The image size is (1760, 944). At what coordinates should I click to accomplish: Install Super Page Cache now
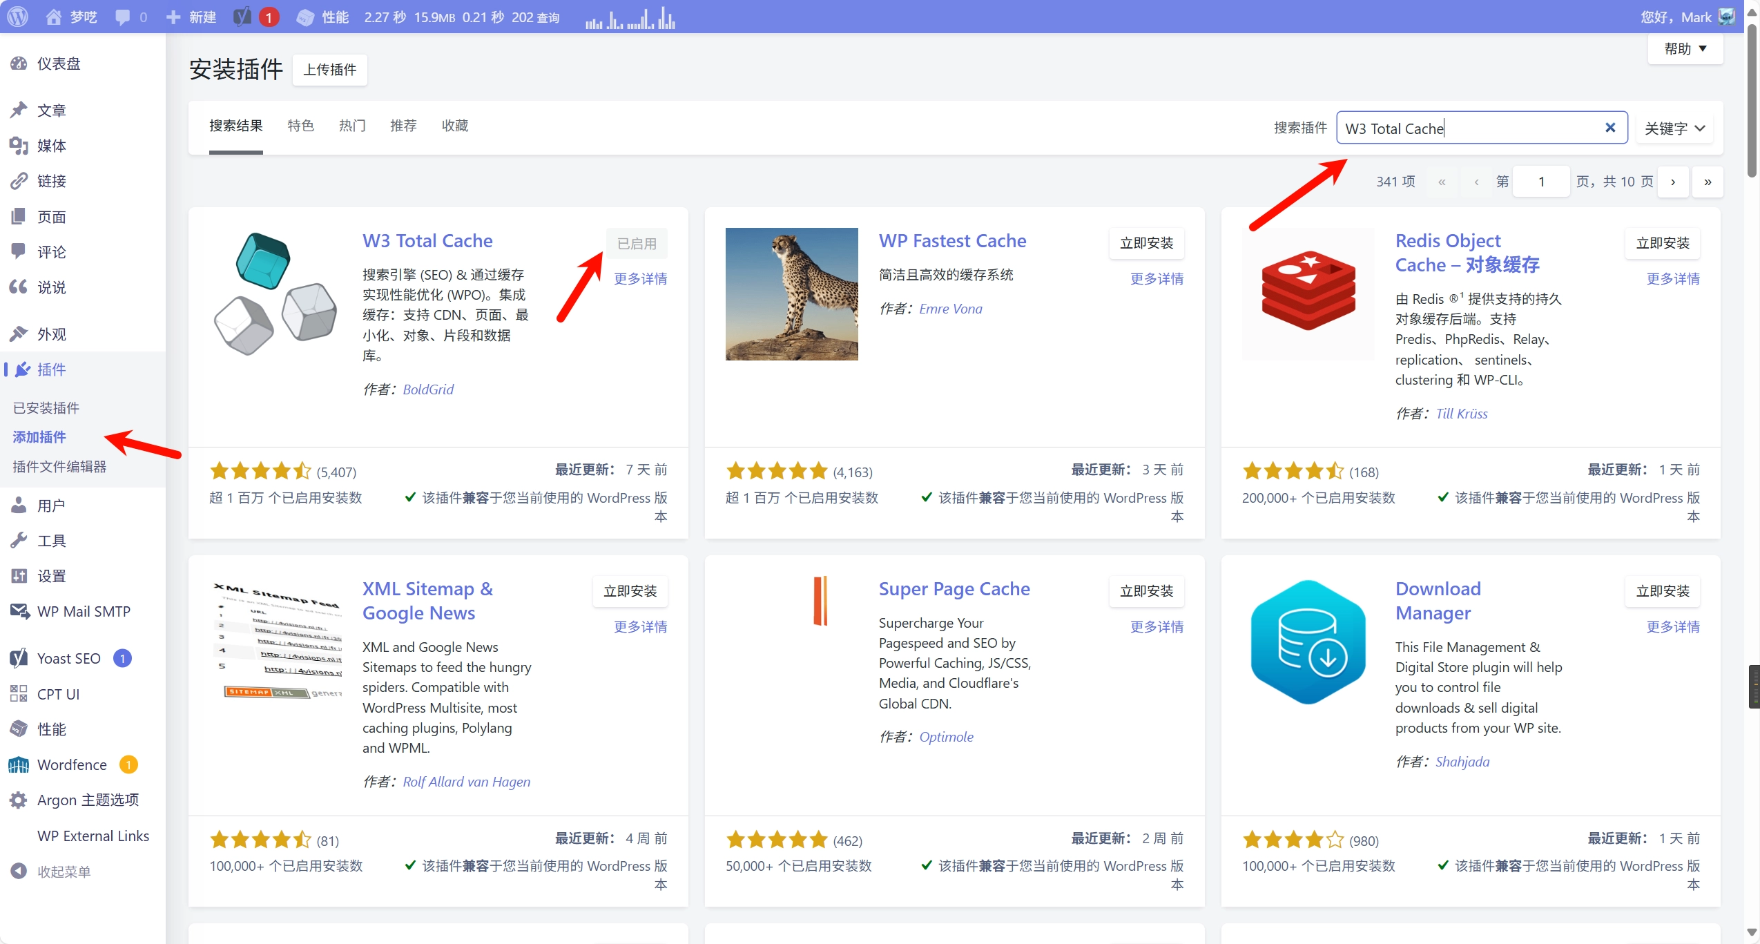[x=1147, y=592]
